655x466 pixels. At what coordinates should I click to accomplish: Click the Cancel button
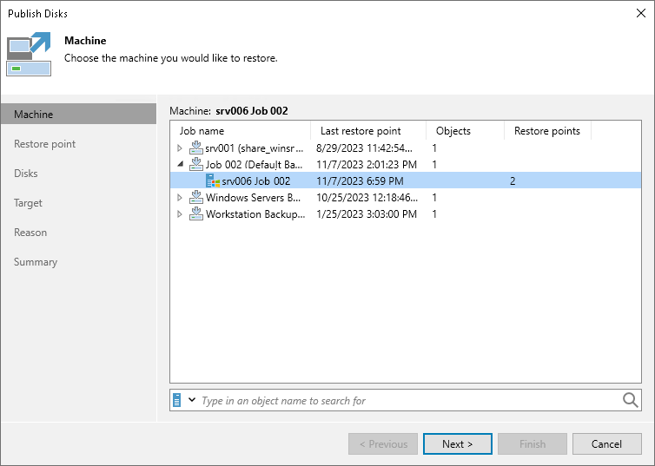606,444
